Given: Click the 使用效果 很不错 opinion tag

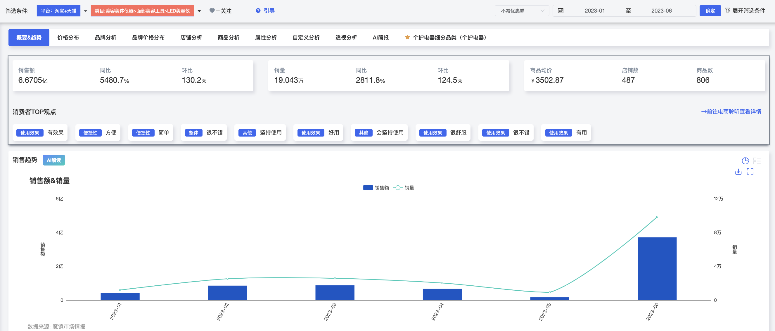Looking at the screenshot, I should [x=506, y=133].
